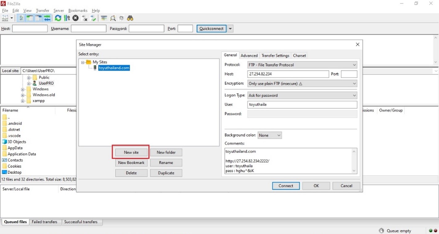
Task: Open the Logon Type dropdown
Action: coord(302,96)
